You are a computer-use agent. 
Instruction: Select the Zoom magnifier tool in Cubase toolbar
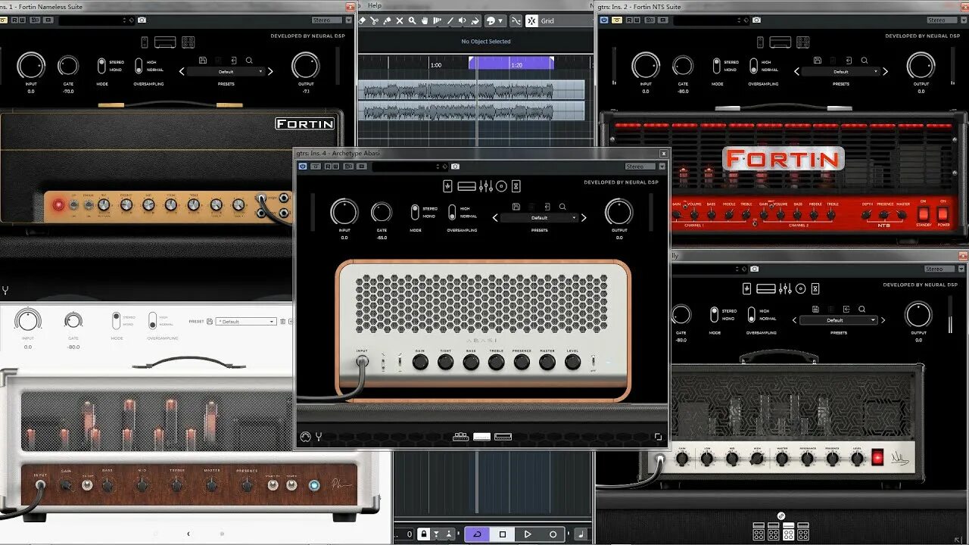click(412, 21)
